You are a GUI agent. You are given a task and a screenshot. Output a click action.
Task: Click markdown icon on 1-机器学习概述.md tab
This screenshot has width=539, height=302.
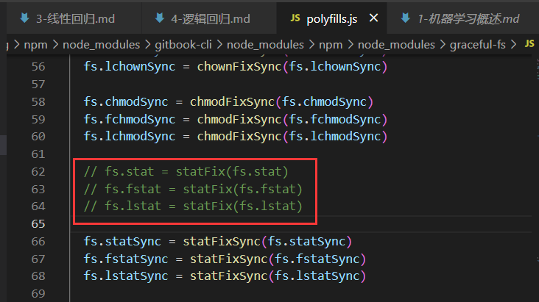[406, 18]
